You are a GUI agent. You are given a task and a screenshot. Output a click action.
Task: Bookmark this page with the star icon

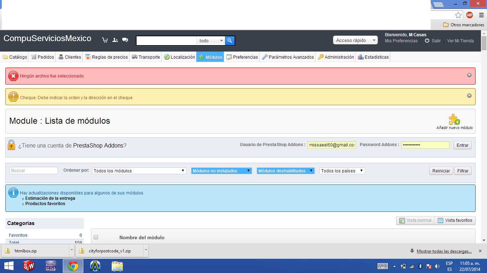[458, 15]
